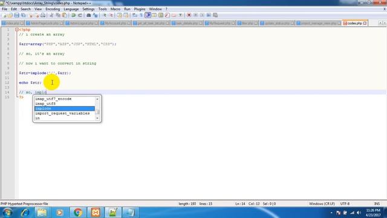This screenshot has height=218, width=387.
Task: Open the Function List panel icon
Action: 167,15
